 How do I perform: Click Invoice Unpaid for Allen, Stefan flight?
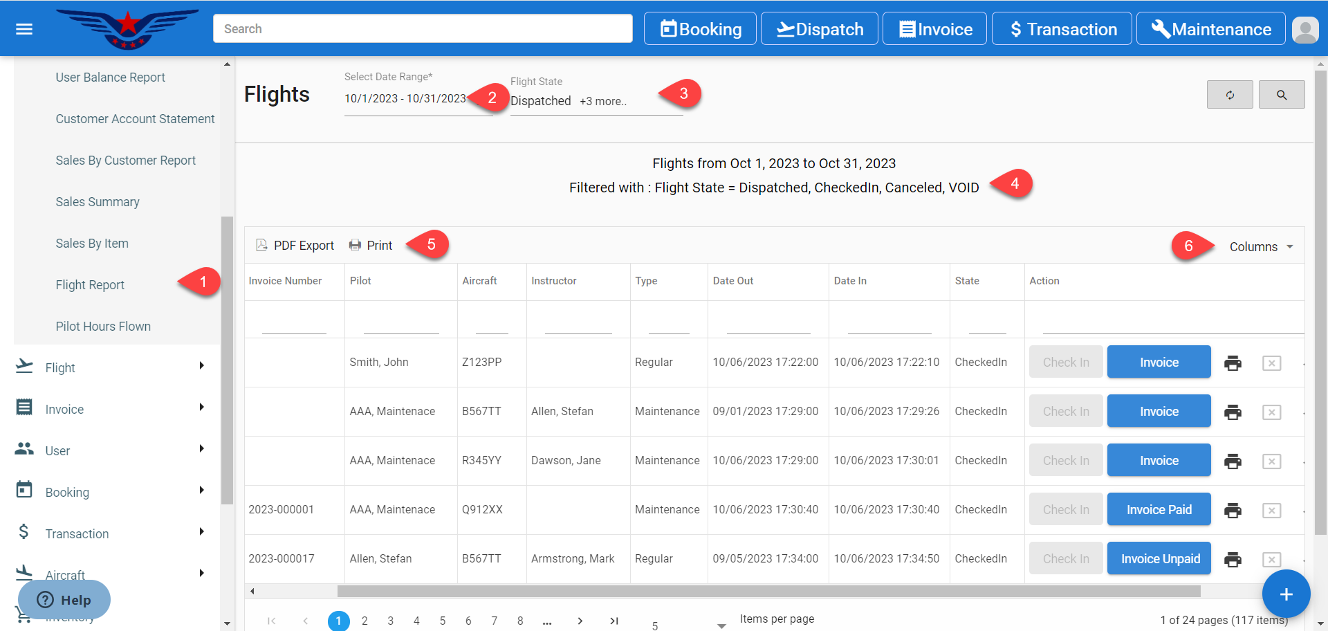pos(1159,559)
